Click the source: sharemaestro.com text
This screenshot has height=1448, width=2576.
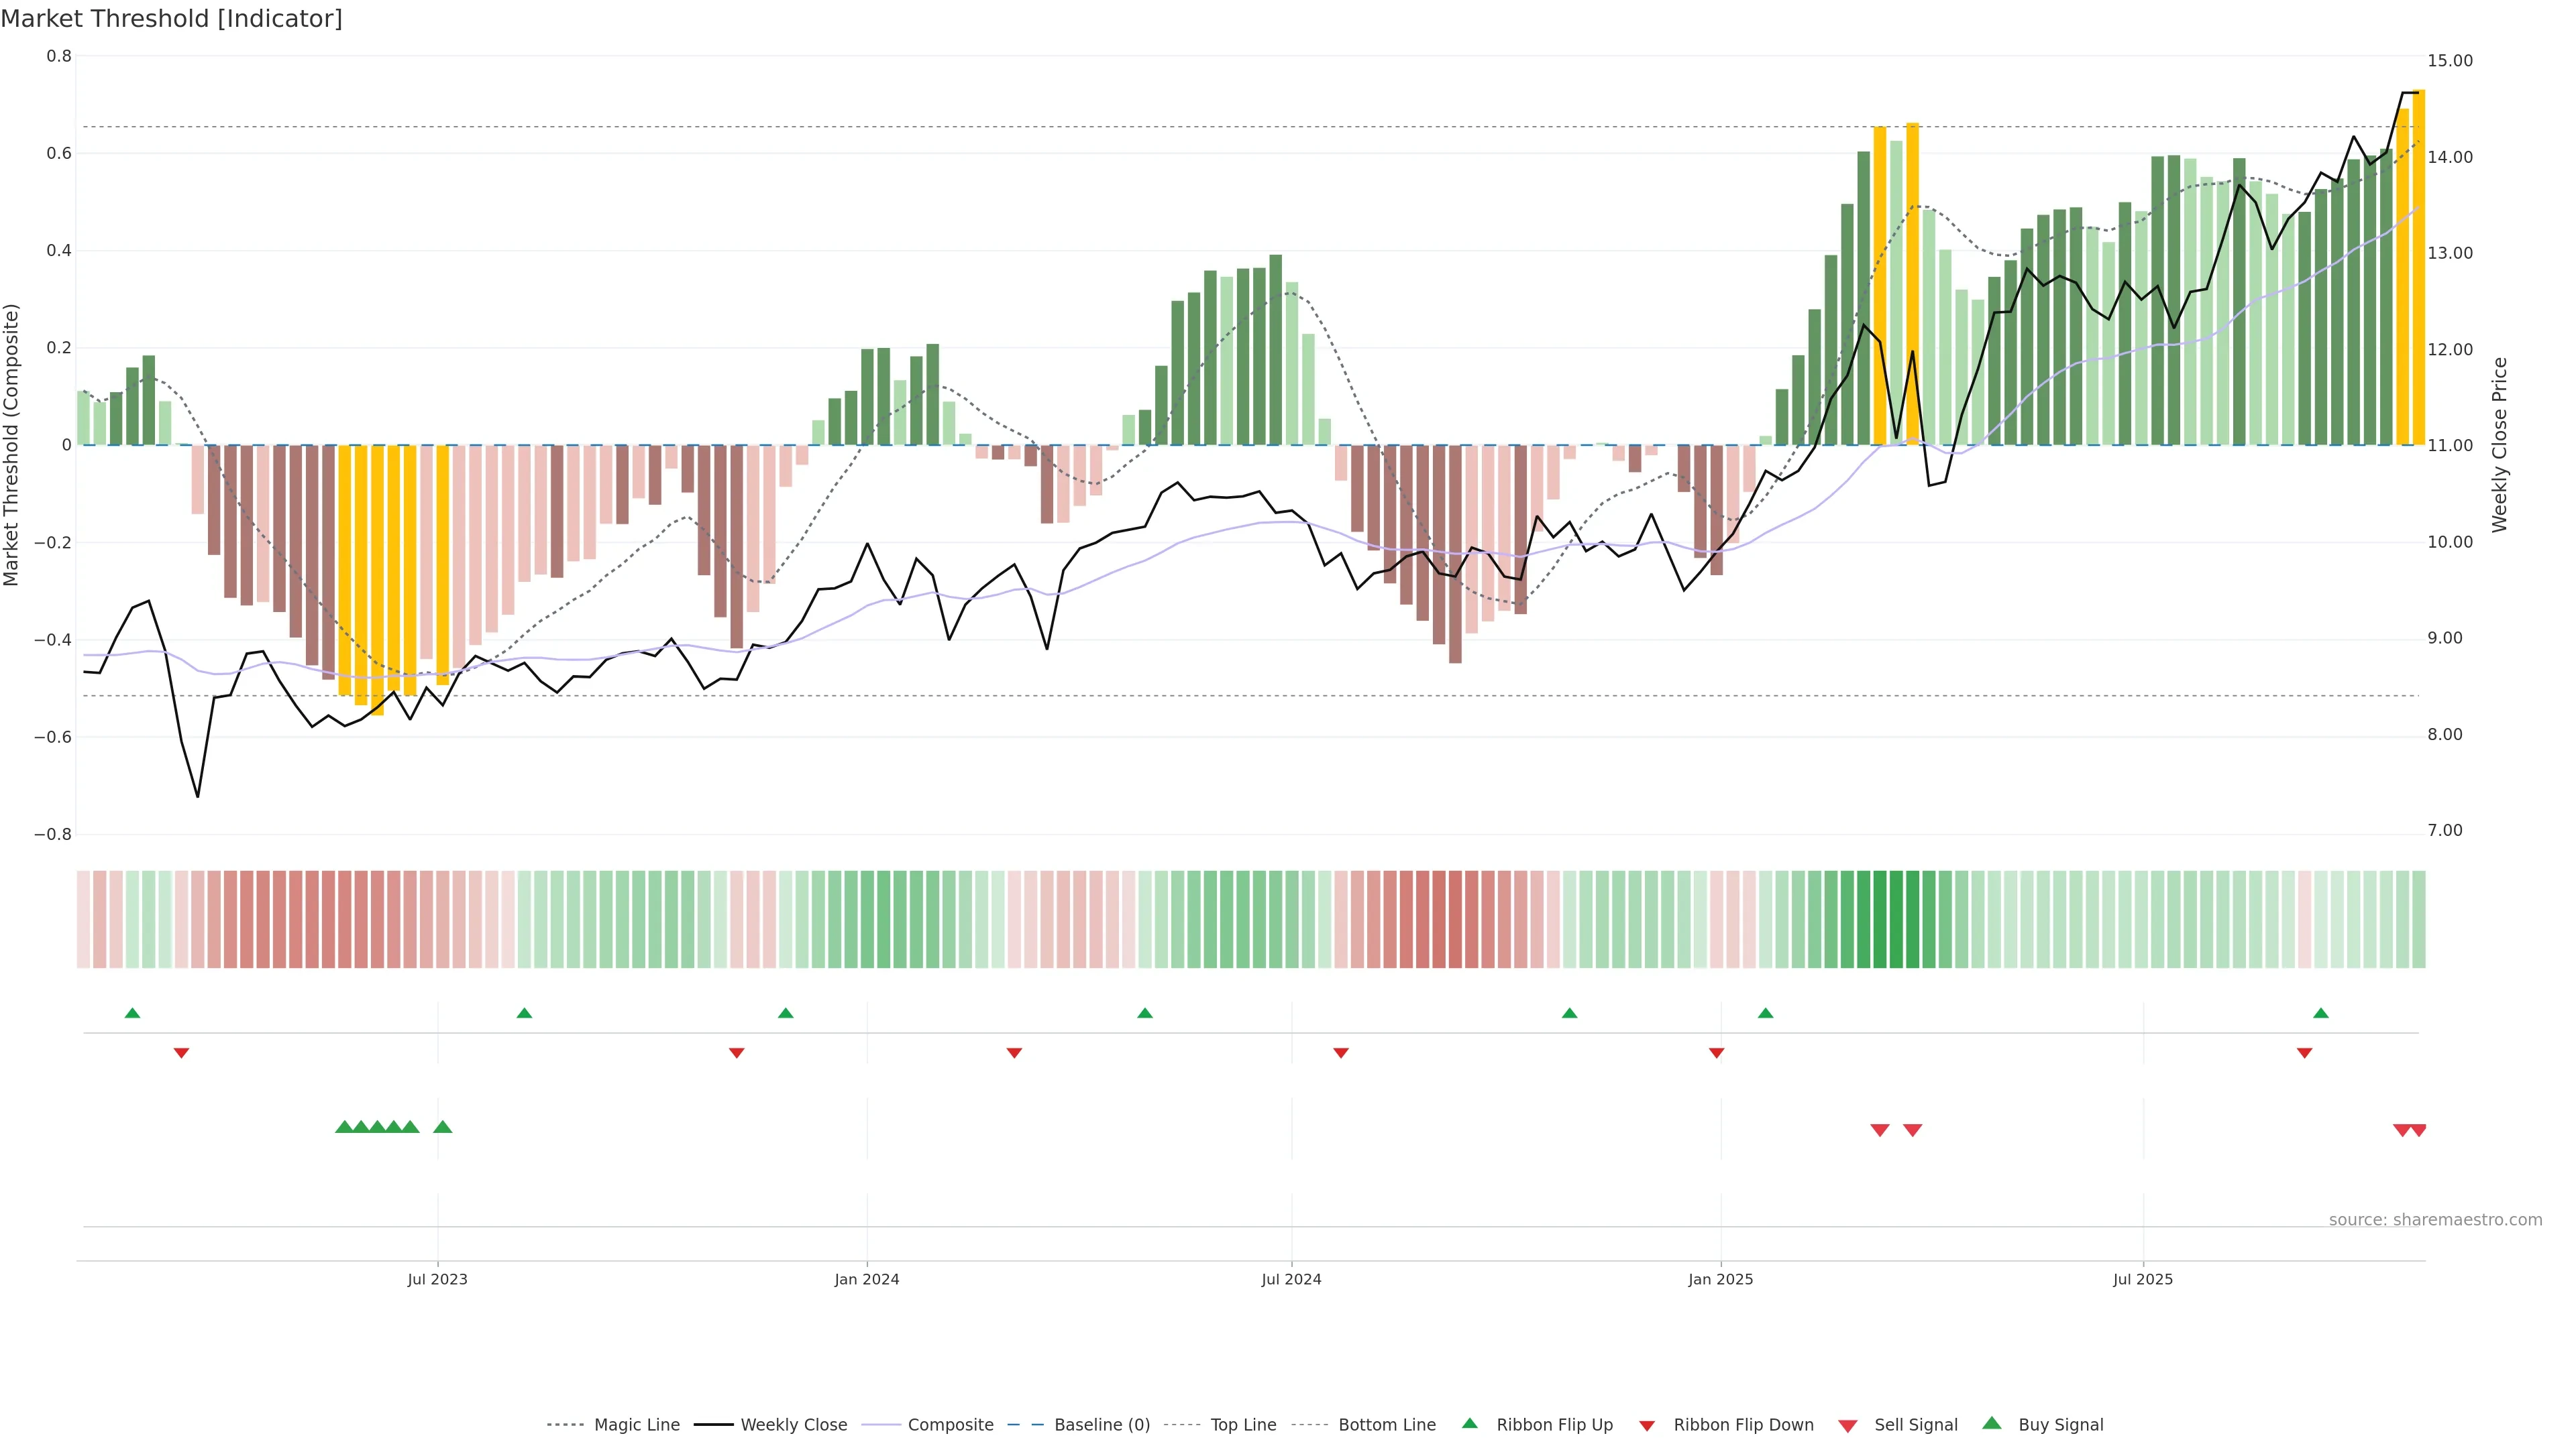click(x=2435, y=1219)
